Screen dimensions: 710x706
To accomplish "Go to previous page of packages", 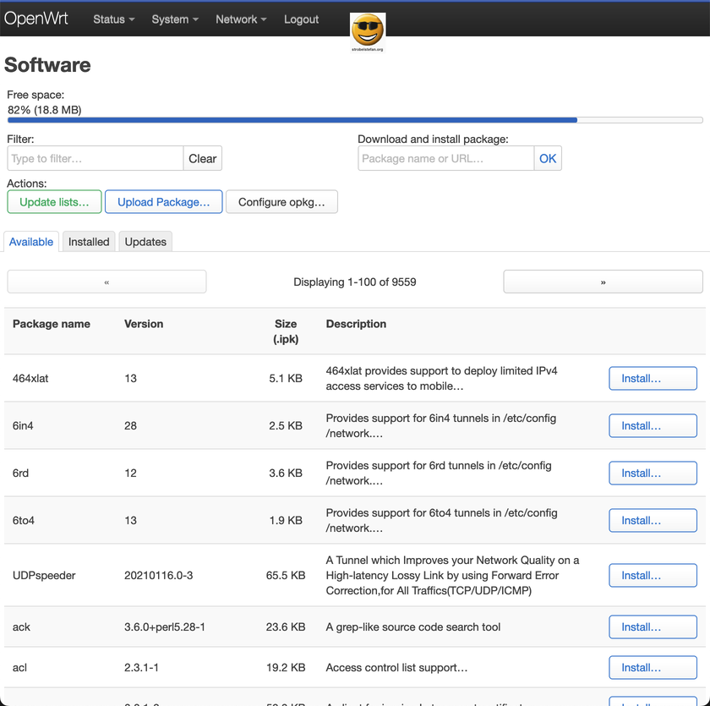I will [106, 282].
